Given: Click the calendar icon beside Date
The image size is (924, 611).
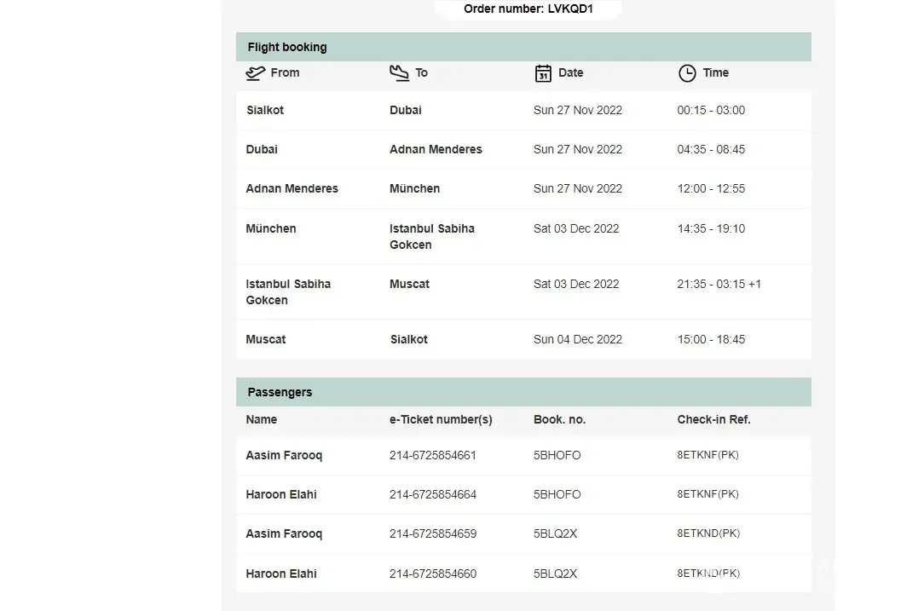Looking at the screenshot, I should pos(543,73).
